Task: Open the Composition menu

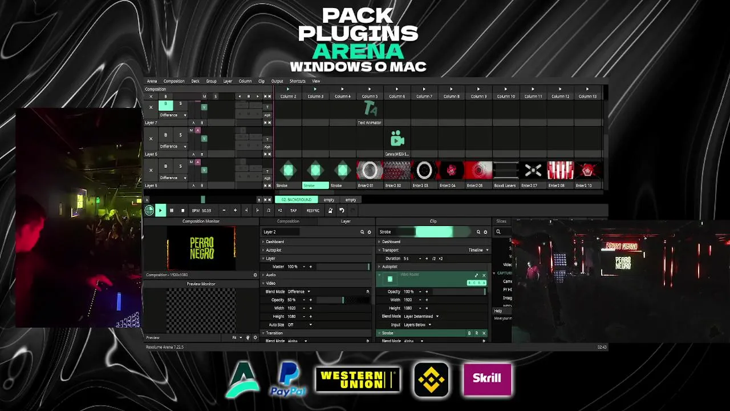Action: point(174,81)
